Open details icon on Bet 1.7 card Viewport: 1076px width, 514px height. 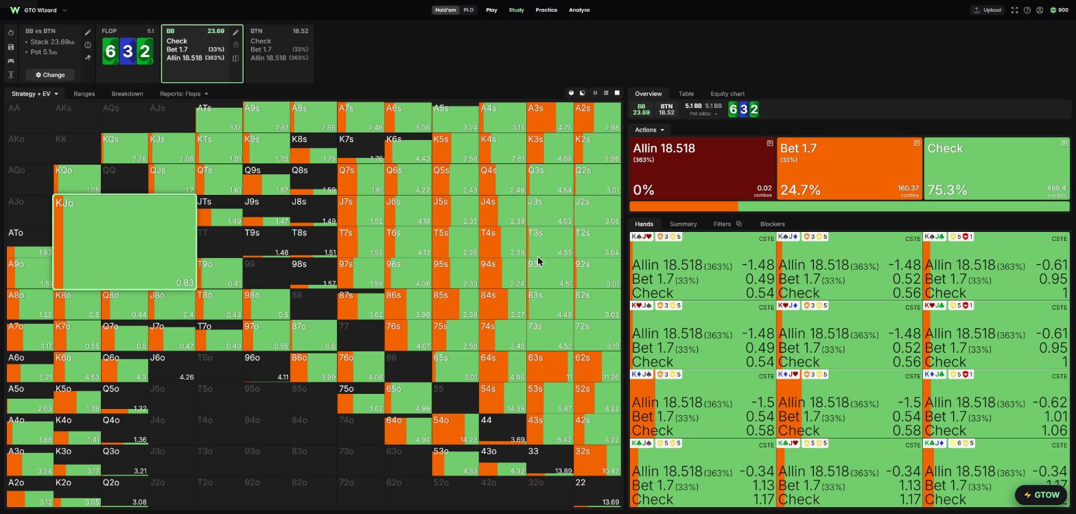917,143
